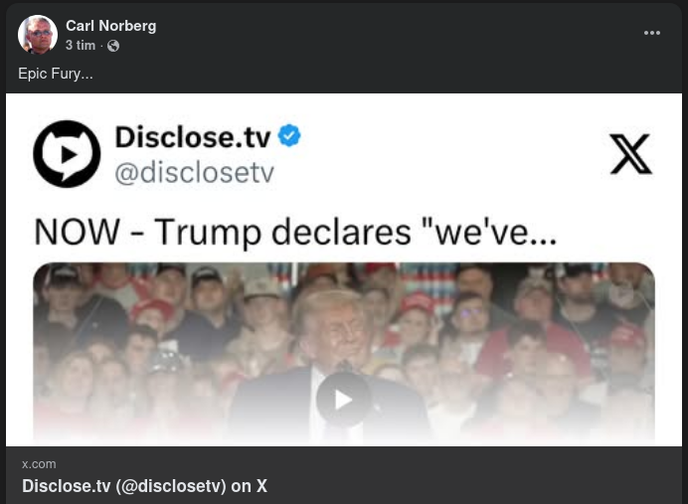This screenshot has width=688, height=504.
Task: Open the post via '3 tim' timestamp
Action: pos(81,45)
